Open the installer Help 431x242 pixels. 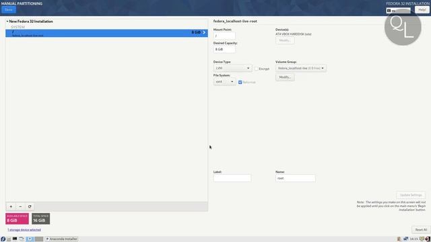click(x=422, y=9)
